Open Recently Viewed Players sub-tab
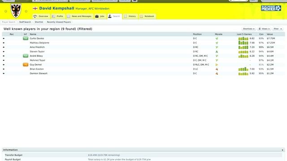Viewport: 287px width, 161px height. [x=59, y=22]
